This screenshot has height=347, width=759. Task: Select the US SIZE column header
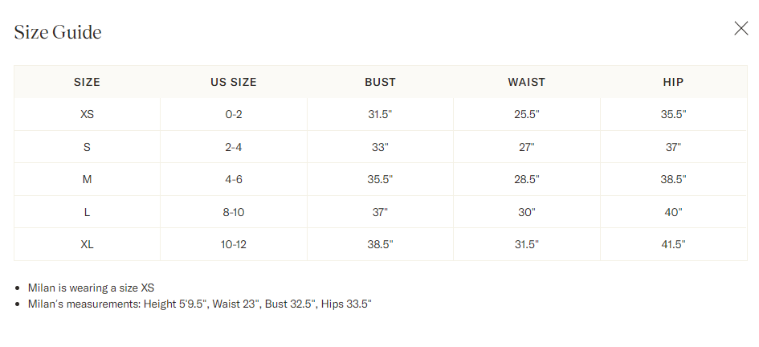pos(234,82)
